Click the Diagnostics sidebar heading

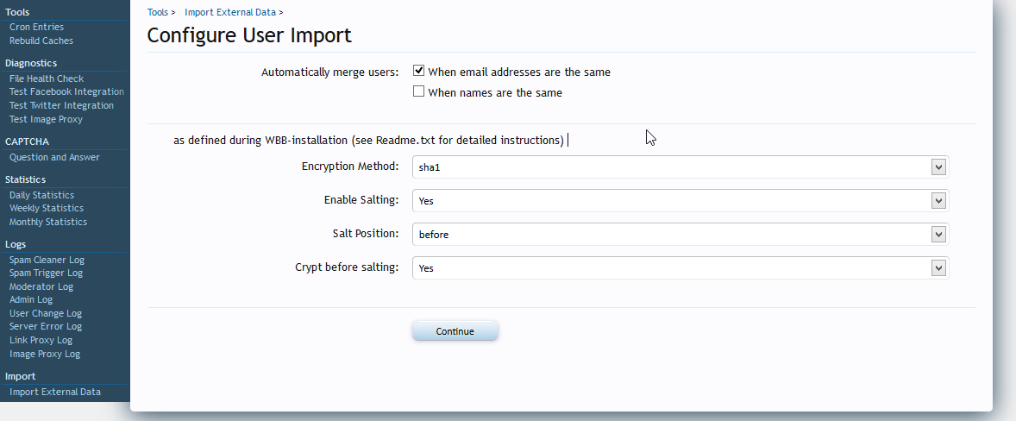point(31,64)
